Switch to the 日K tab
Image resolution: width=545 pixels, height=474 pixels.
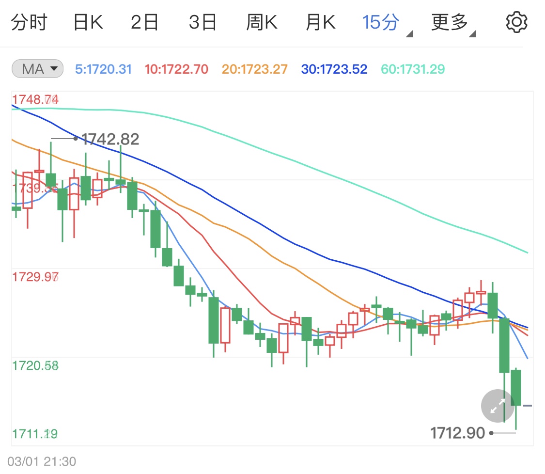(88, 23)
